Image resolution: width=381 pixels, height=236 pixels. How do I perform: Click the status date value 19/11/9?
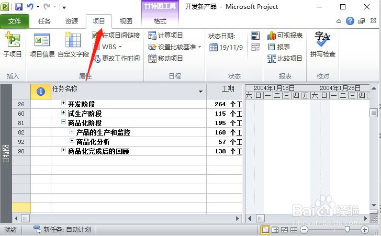pos(231,48)
